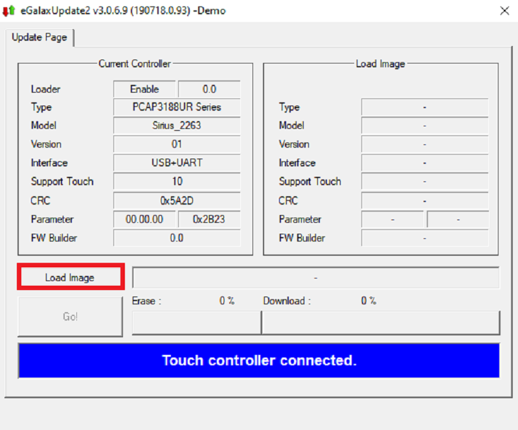Click the empty CRC field under Load Image
The width and height of the screenshot is (518, 430).
424,201
